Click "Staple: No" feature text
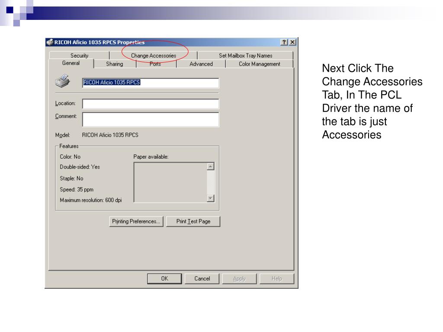 coord(71,179)
